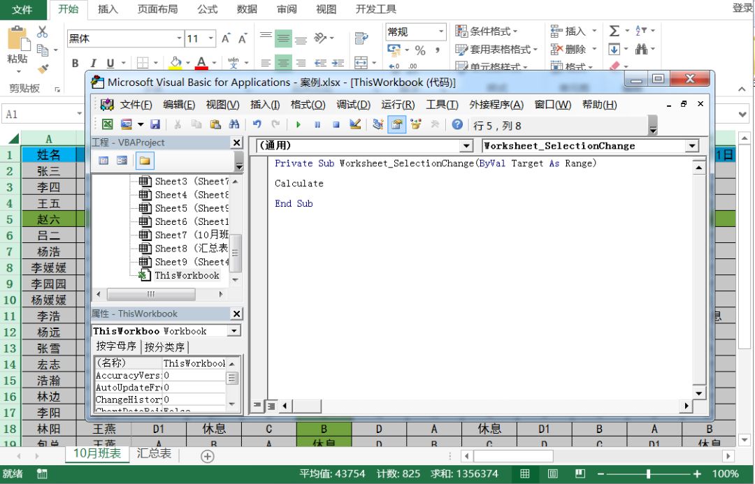This screenshot has width=755, height=484.
Task: Switch to Full Module View at code bottom
Action: tap(271, 405)
